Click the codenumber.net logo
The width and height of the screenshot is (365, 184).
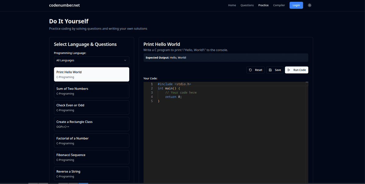click(x=64, y=5)
